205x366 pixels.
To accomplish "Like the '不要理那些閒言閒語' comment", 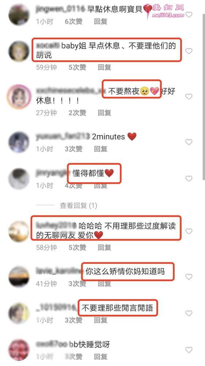I will click(x=189, y=313).
